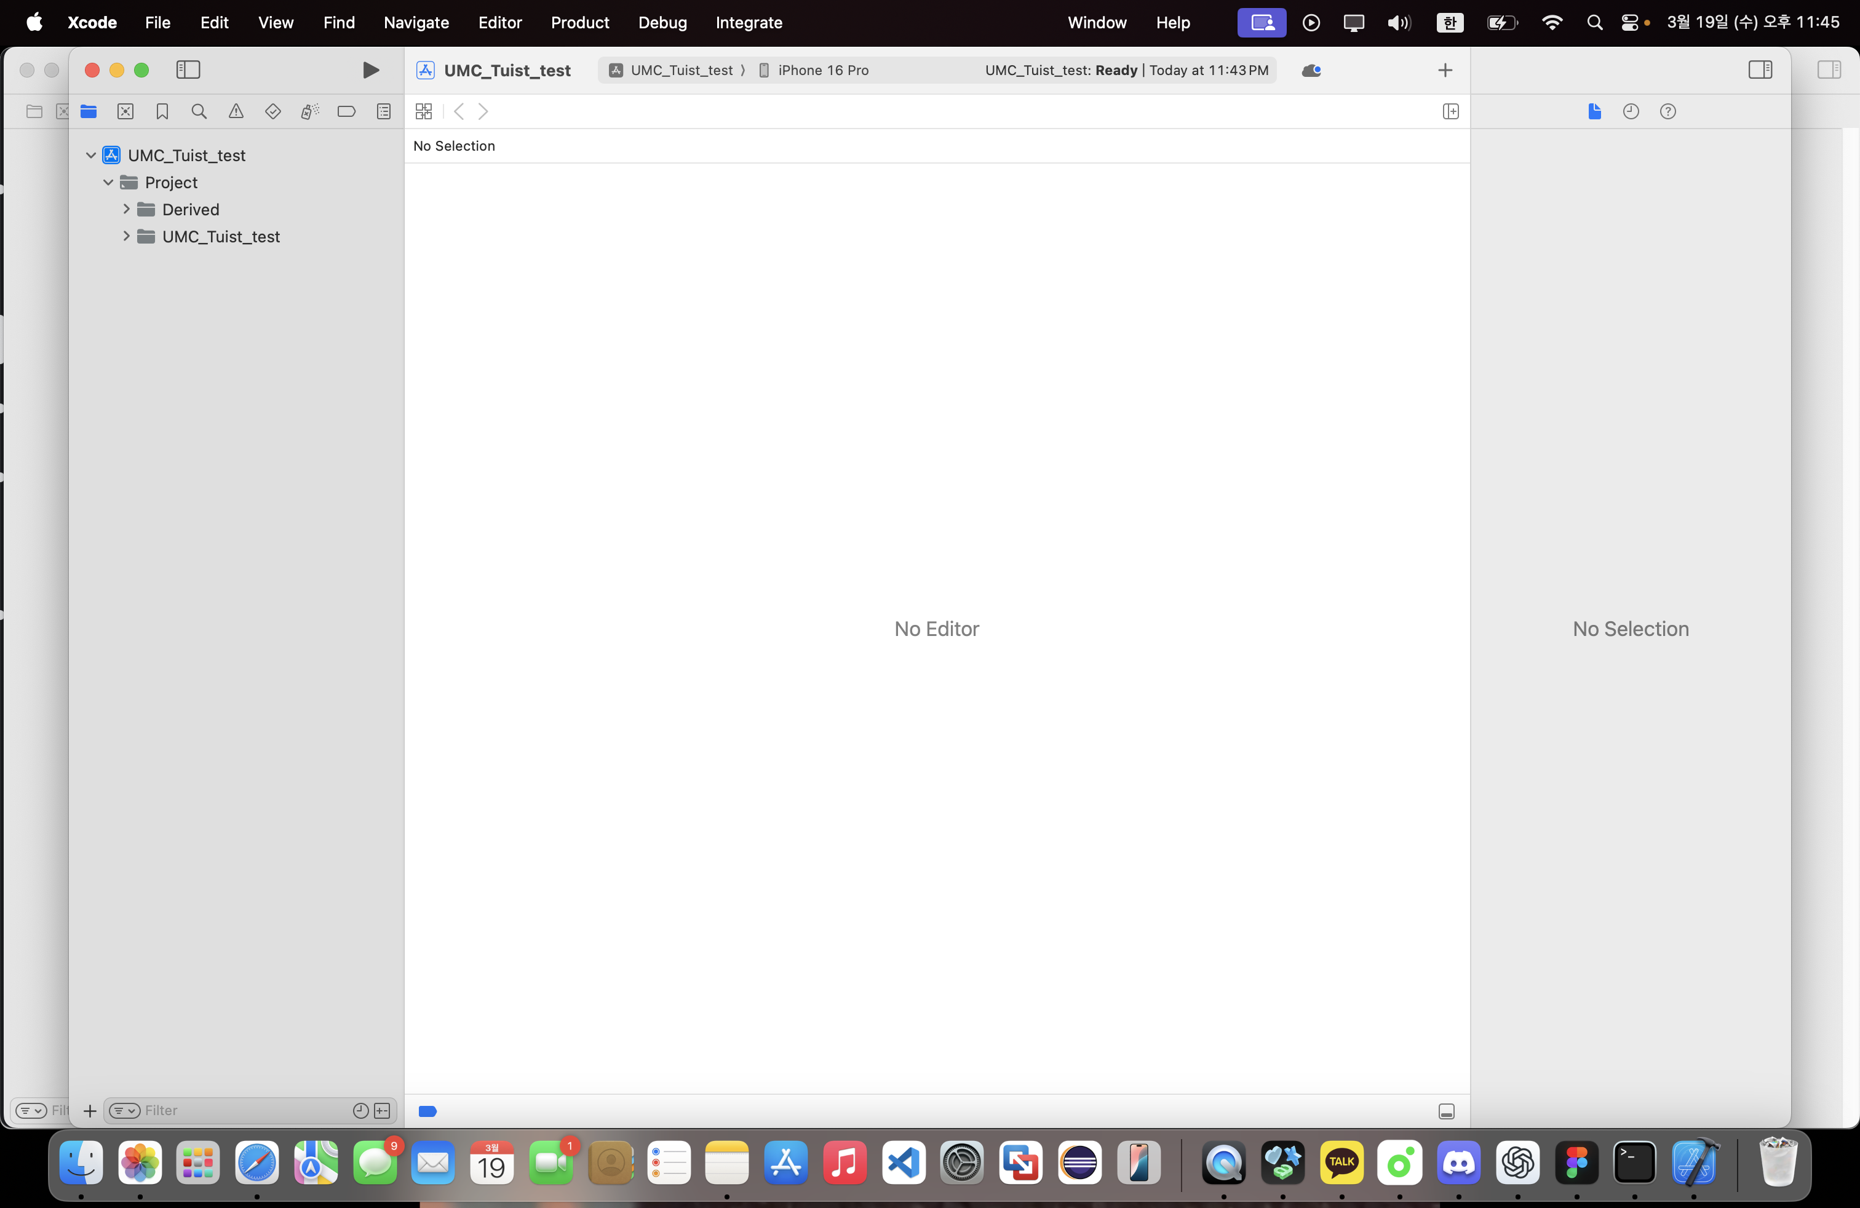Click the Run (play) button
This screenshot has width=1860, height=1208.
(370, 70)
